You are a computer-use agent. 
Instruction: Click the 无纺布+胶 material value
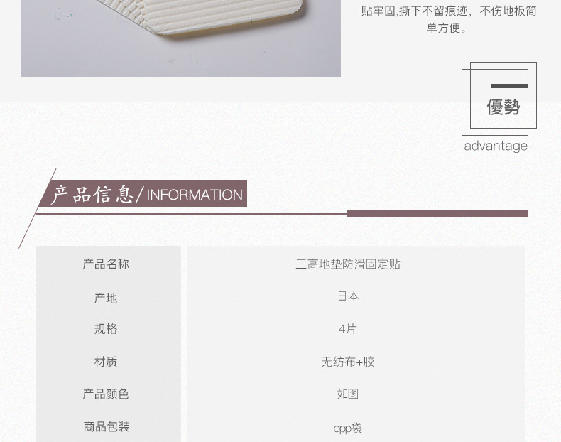(348, 362)
